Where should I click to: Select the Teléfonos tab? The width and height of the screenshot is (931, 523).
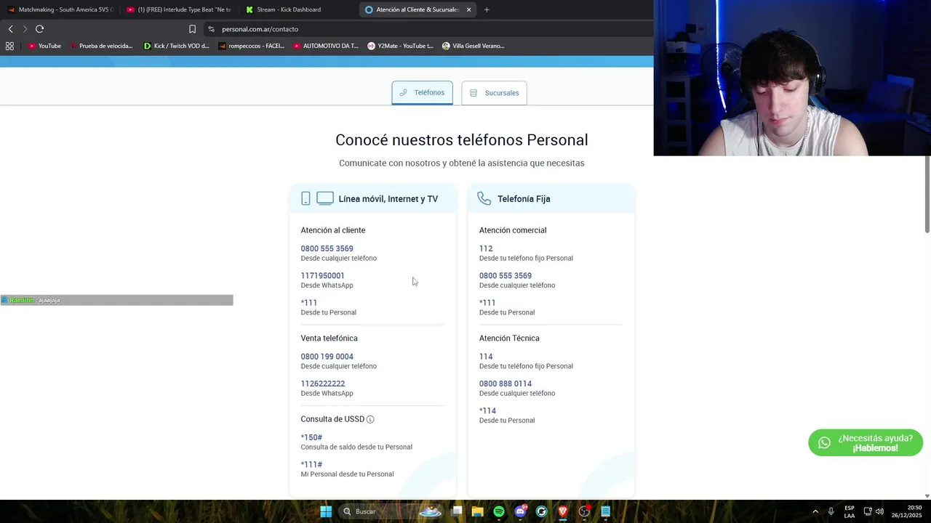coord(422,92)
